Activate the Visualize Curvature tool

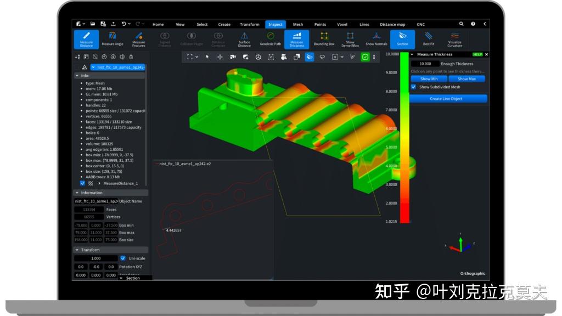pos(456,39)
